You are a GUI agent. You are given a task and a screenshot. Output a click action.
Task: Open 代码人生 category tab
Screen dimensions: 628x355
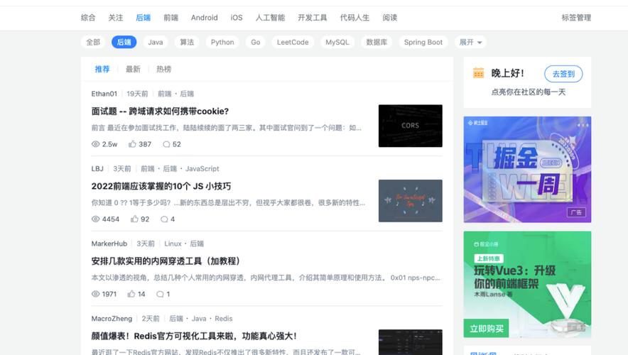[355, 18]
